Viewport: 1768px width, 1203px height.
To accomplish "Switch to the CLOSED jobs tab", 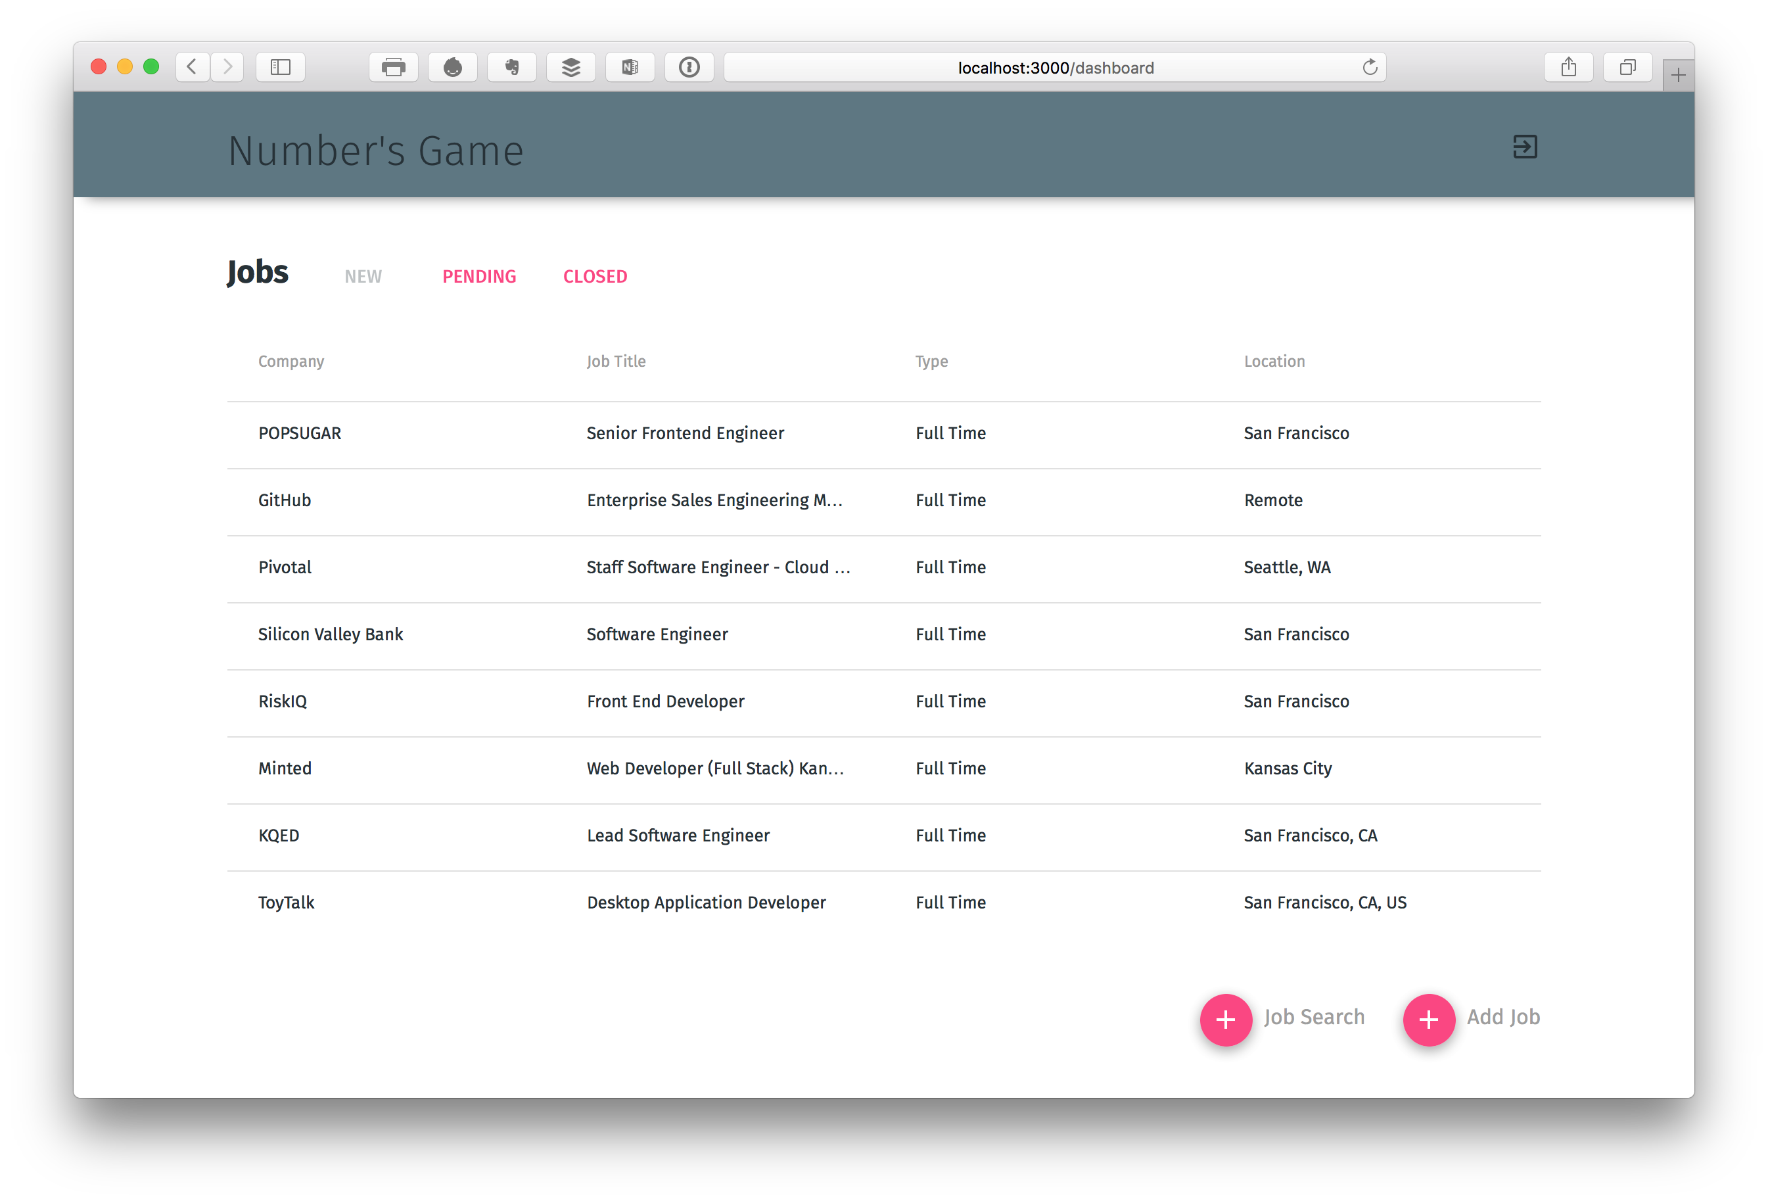I will 595,277.
